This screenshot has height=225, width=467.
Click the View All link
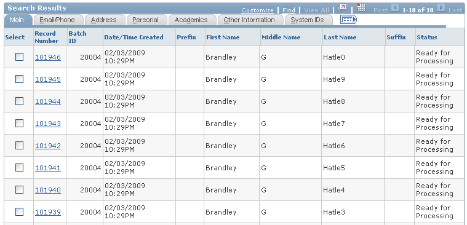(x=316, y=10)
